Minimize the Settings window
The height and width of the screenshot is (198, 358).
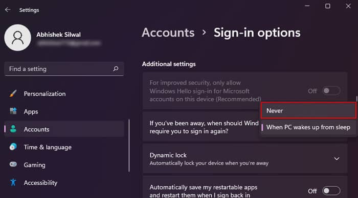(x=307, y=6)
